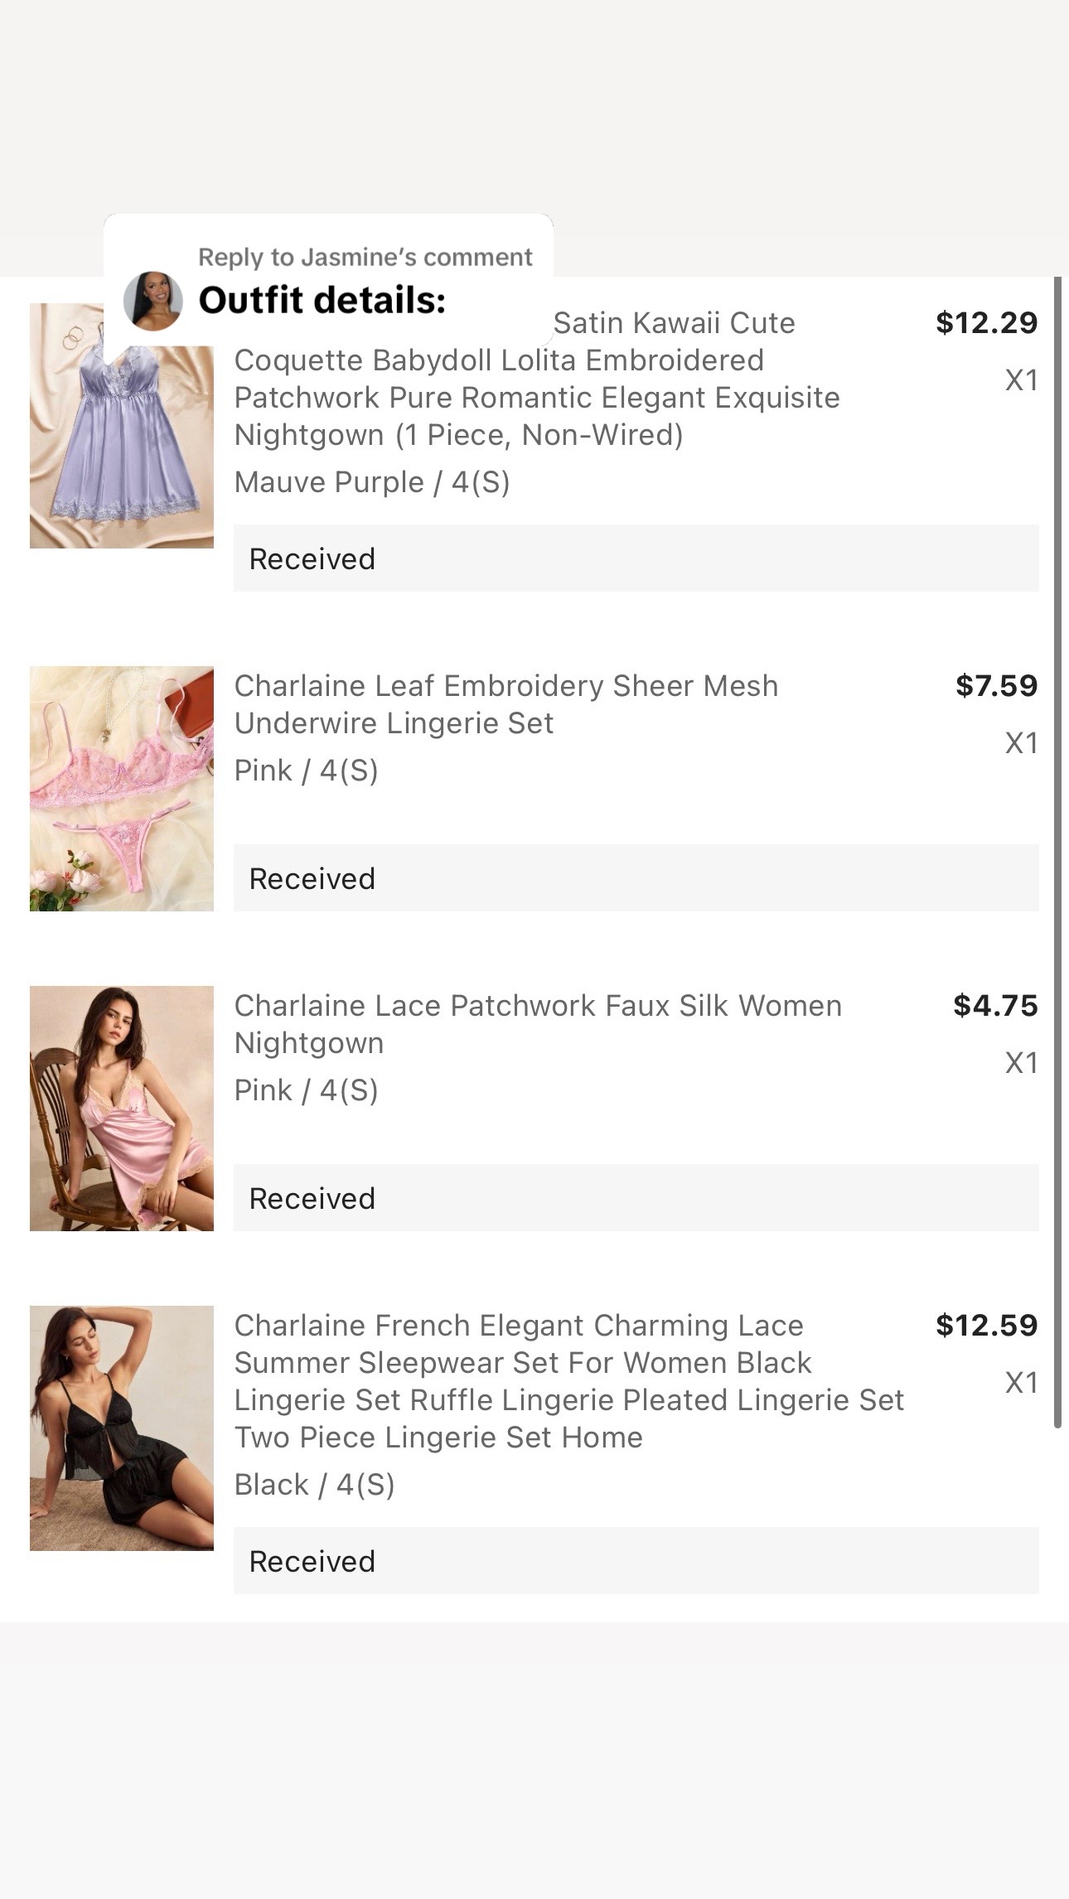
Task: Open Charlaine French Elegant Charming Lace title
Action: (x=568, y=1381)
